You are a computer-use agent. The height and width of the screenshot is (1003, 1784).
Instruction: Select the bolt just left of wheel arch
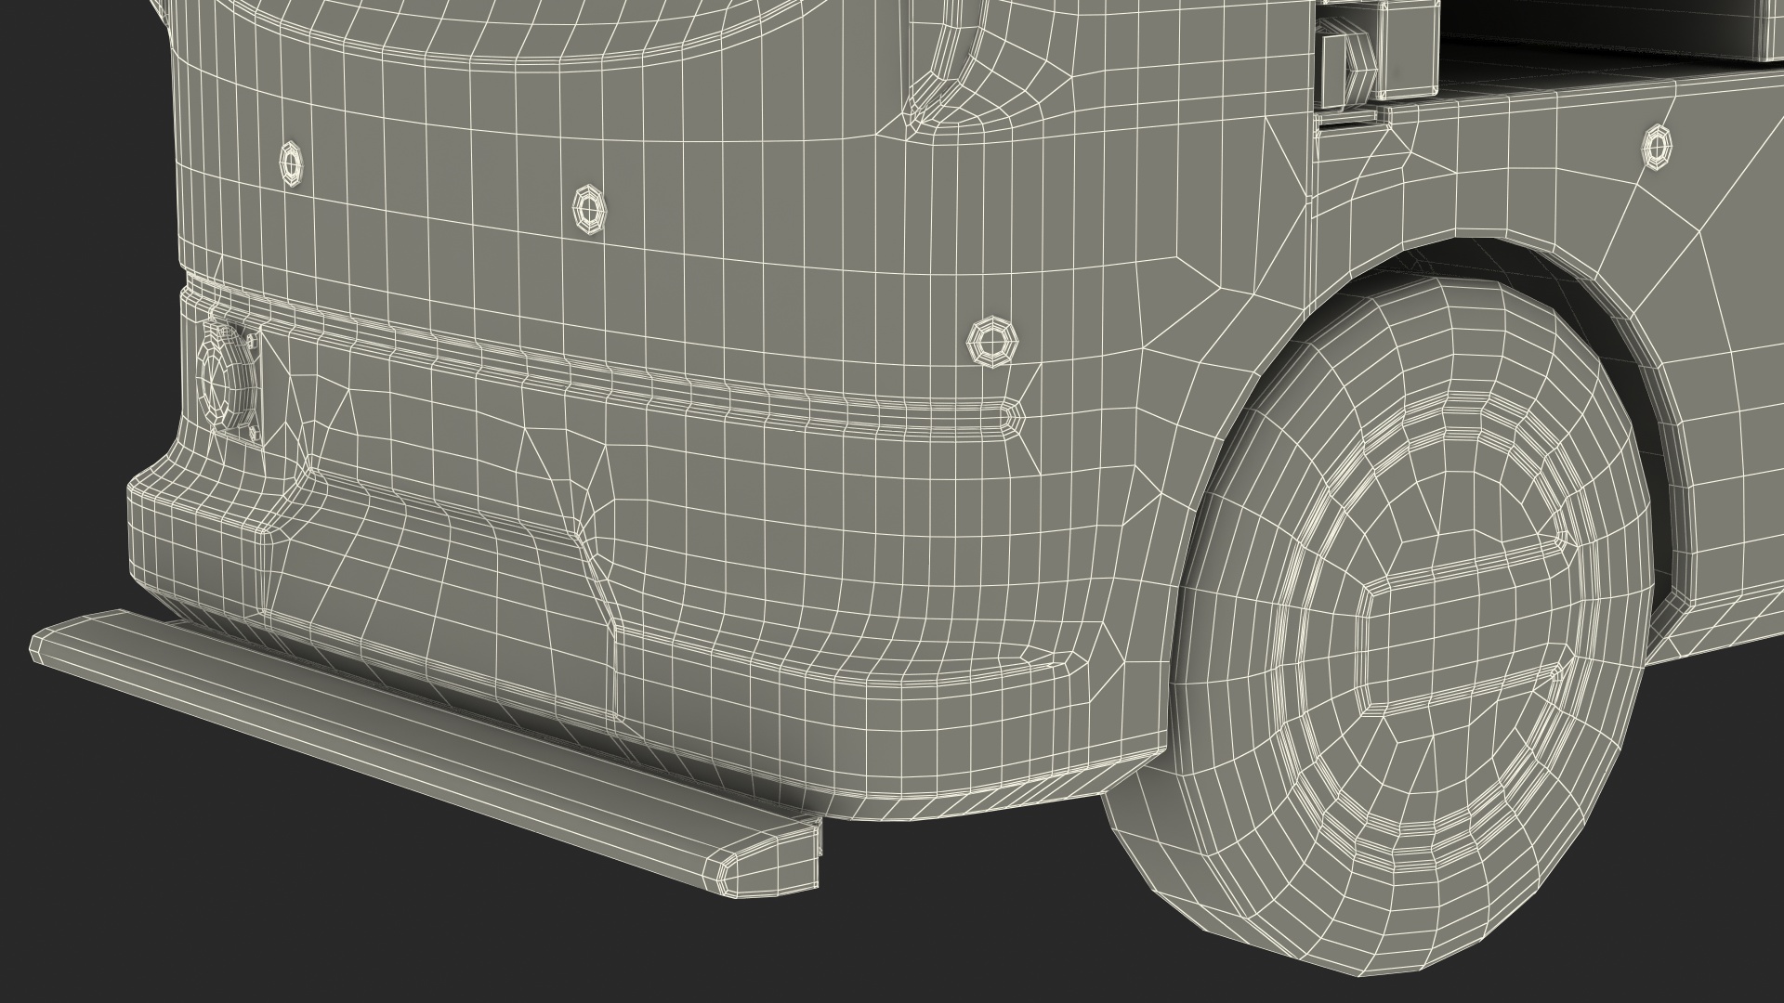click(993, 340)
